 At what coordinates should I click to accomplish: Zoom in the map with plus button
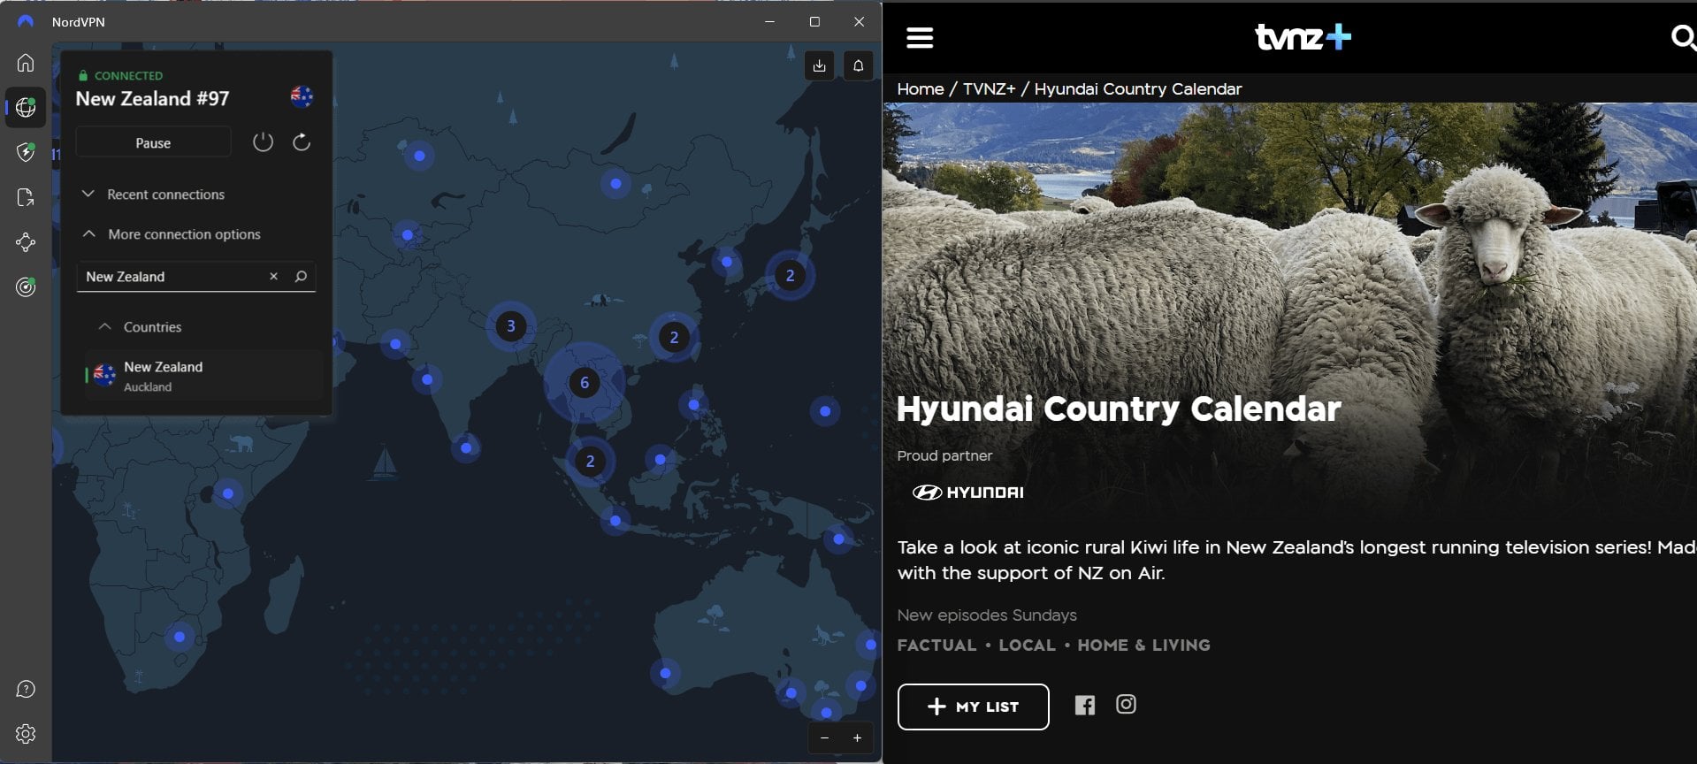coord(857,738)
